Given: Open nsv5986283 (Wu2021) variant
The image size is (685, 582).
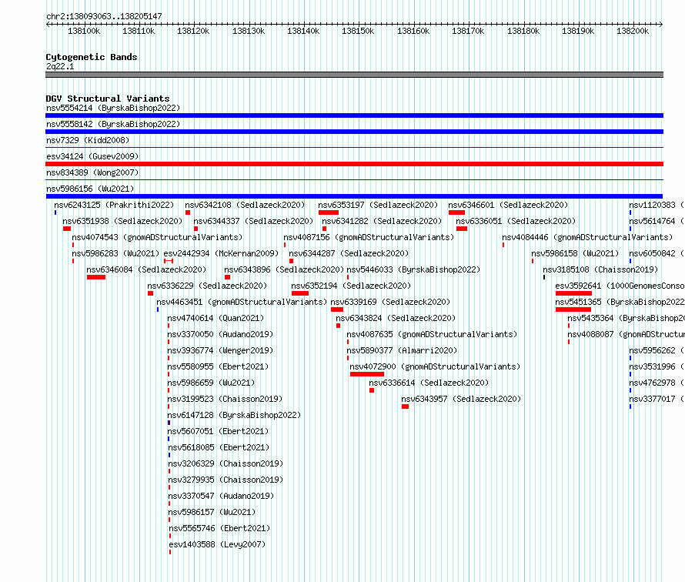Looking at the screenshot, I should click(x=115, y=253).
